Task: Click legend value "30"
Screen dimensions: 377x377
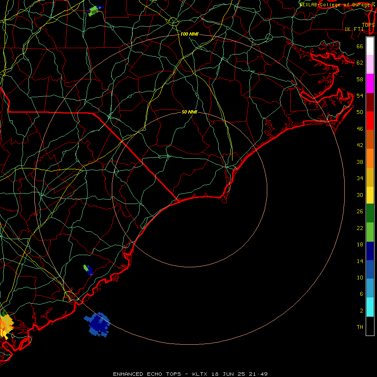Action: [360, 195]
